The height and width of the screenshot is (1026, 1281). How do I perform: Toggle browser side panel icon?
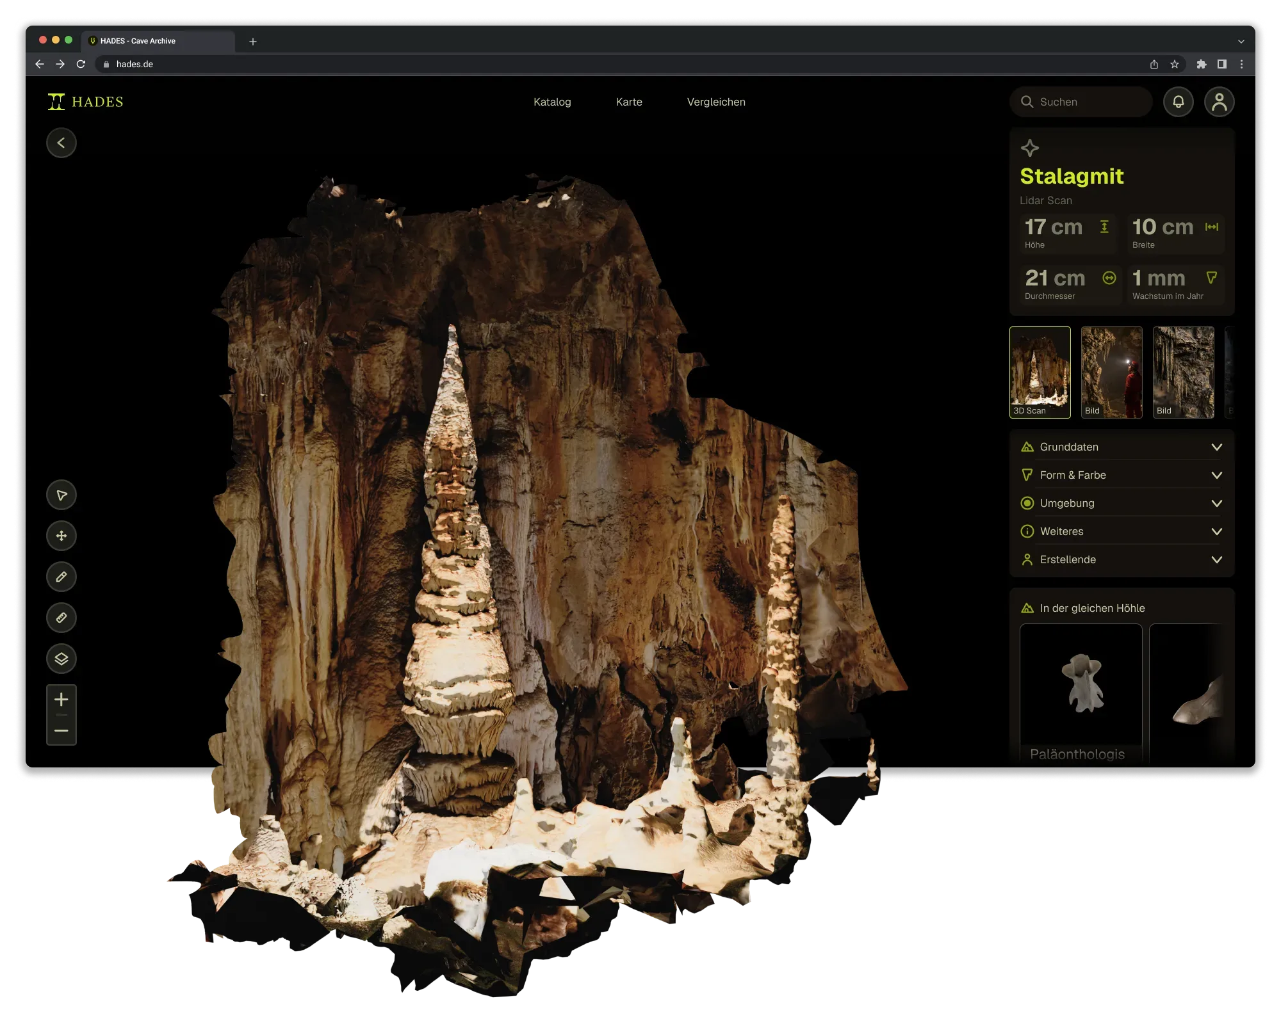point(1222,64)
